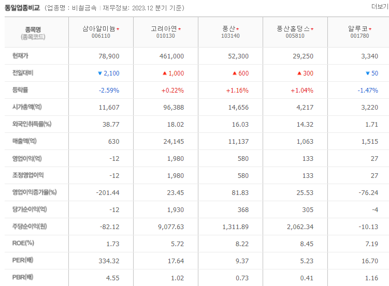Click EPS value 2,062.34
This screenshot has height=286, width=389.
pos(300,227)
